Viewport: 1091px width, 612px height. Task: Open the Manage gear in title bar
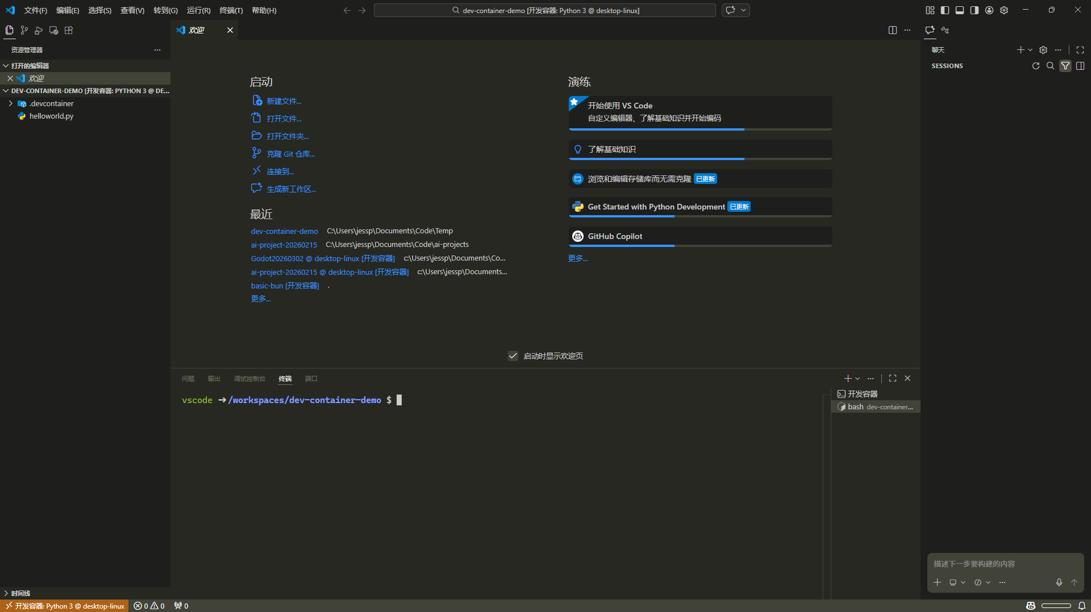tap(1004, 10)
